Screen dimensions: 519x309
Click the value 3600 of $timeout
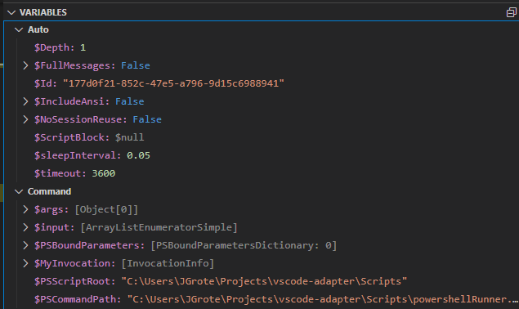click(104, 173)
